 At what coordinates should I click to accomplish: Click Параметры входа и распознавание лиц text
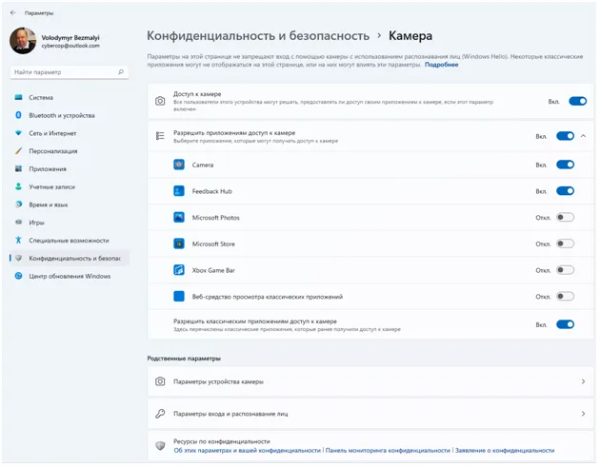point(230,414)
